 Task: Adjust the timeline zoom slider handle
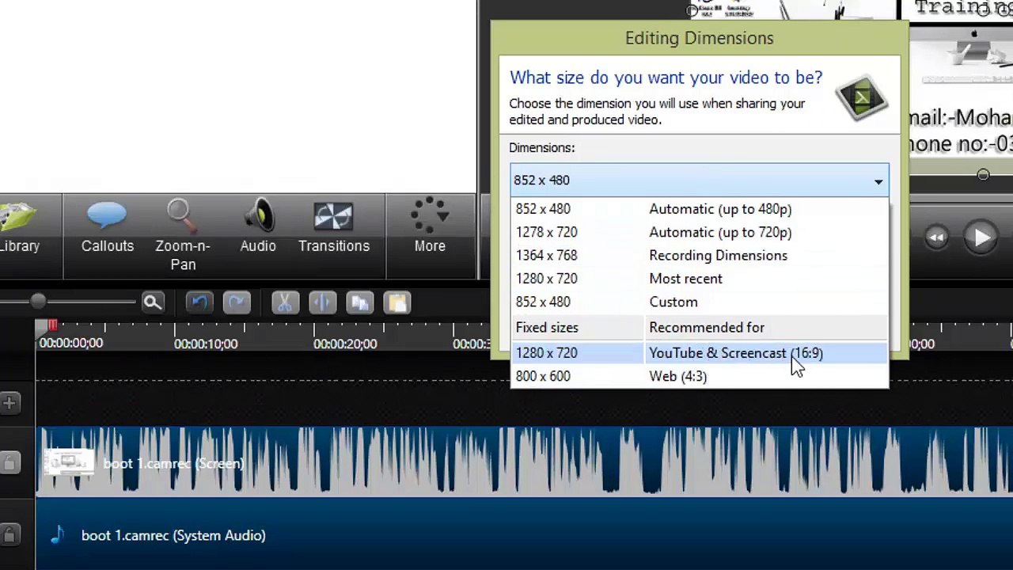pos(37,302)
